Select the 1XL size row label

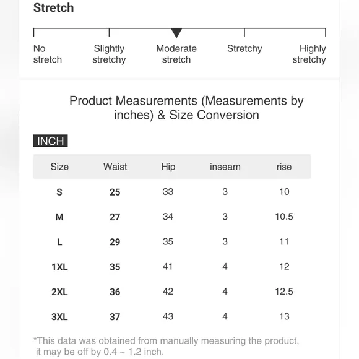pyautogui.click(x=59, y=267)
